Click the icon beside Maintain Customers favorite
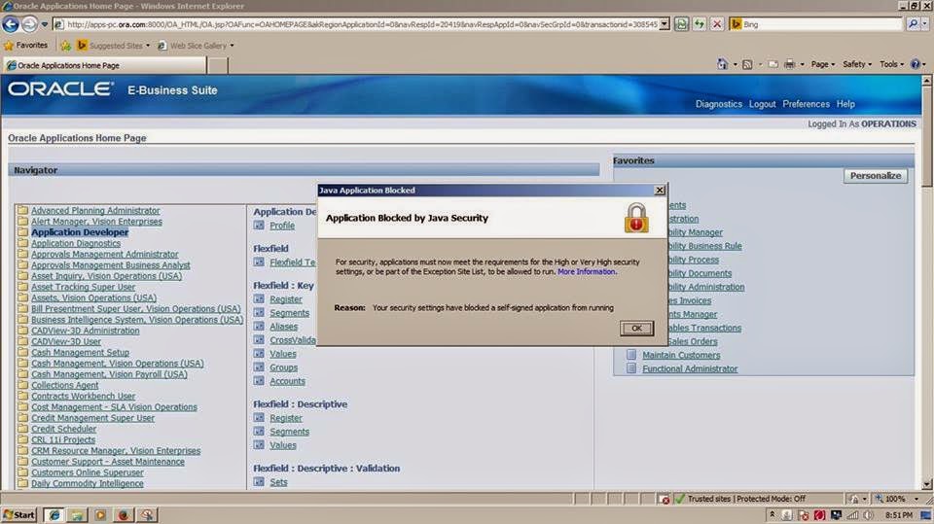This screenshot has height=524, width=934. coord(631,355)
